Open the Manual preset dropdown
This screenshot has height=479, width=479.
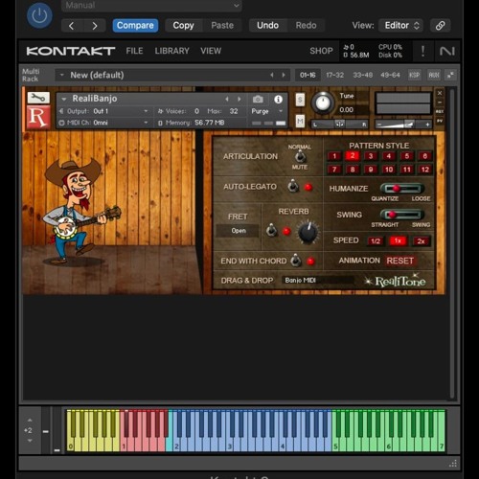coord(151,6)
